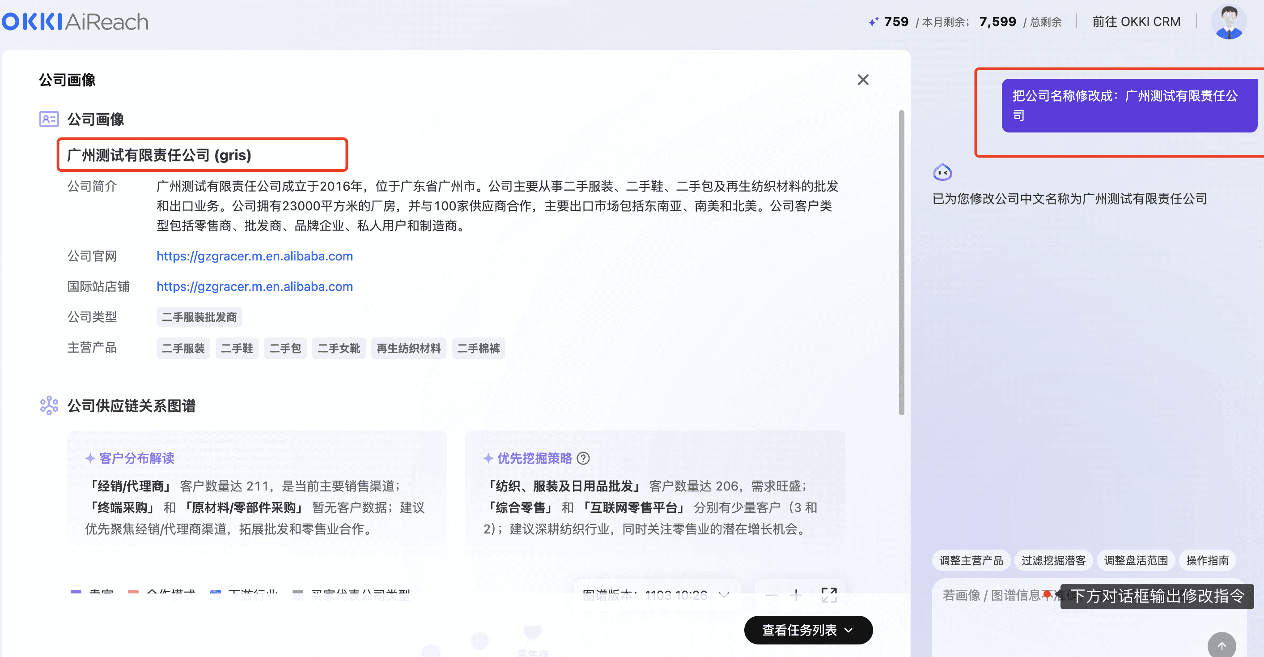Image resolution: width=1264 pixels, height=657 pixels.
Task: Close the 公司画像 panel
Action: coord(863,80)
